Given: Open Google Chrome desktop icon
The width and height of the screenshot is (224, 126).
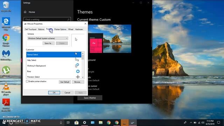Looking at the screenshot, I should (x=6, y=40).
